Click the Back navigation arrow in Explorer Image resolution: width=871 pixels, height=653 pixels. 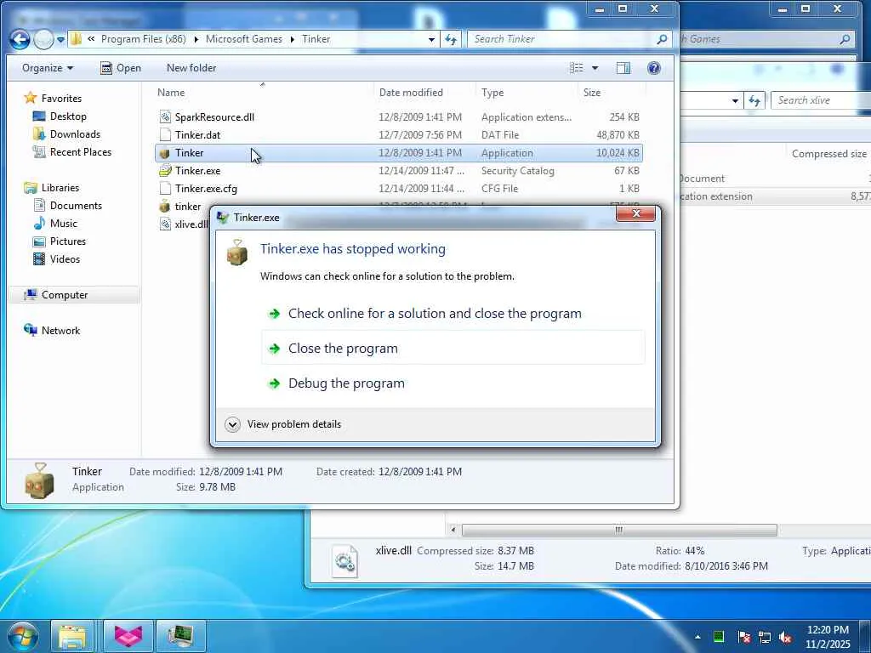coord(20,39)
